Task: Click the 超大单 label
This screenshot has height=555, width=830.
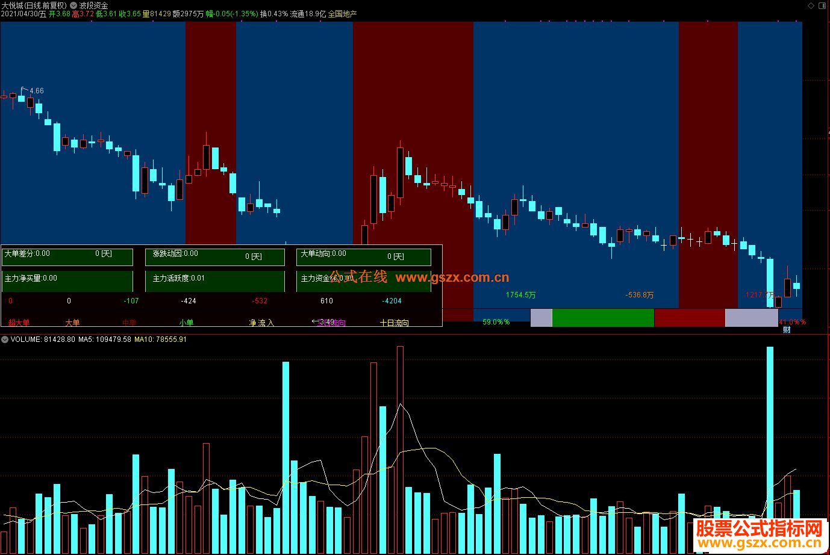Action: click(19, 323)
